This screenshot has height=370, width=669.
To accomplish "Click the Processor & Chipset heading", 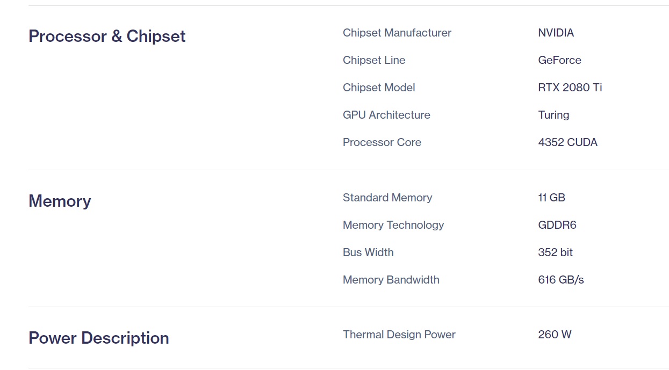I will pyautogui.click(x=107, y=36).
